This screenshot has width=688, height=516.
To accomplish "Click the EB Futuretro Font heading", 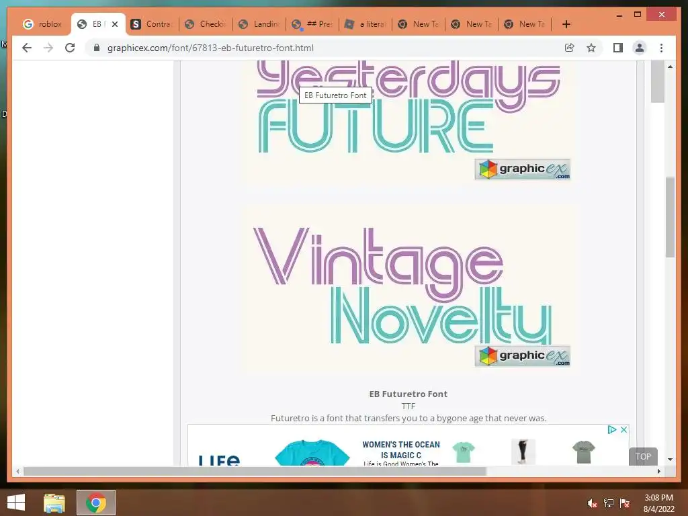I will 408,394.
